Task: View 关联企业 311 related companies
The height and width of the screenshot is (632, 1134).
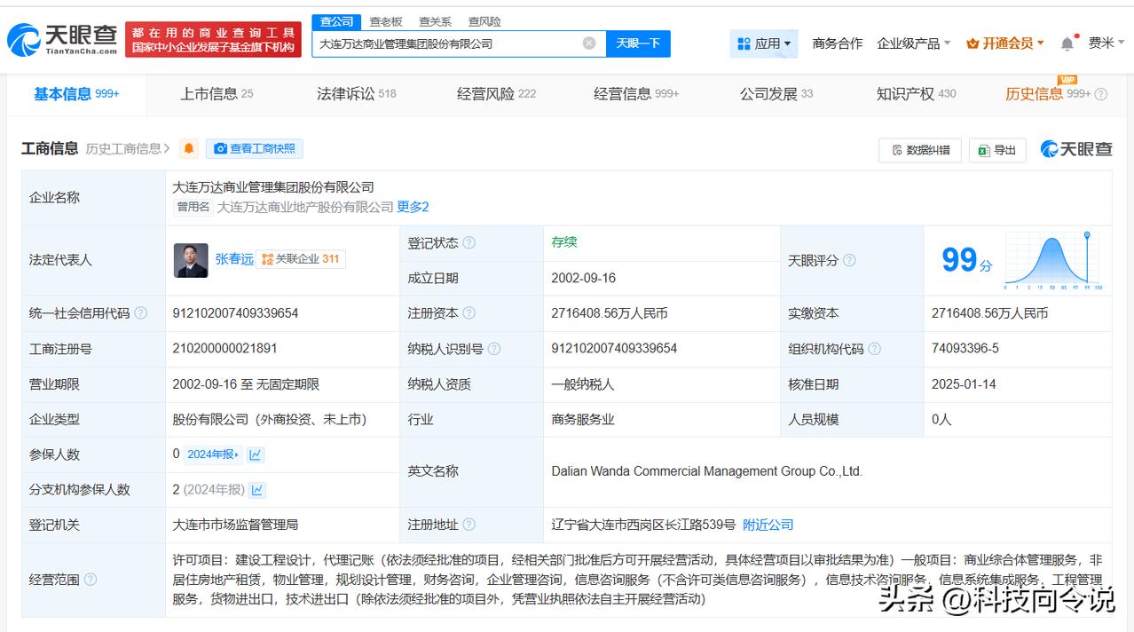Action: (x=301, y=259)
